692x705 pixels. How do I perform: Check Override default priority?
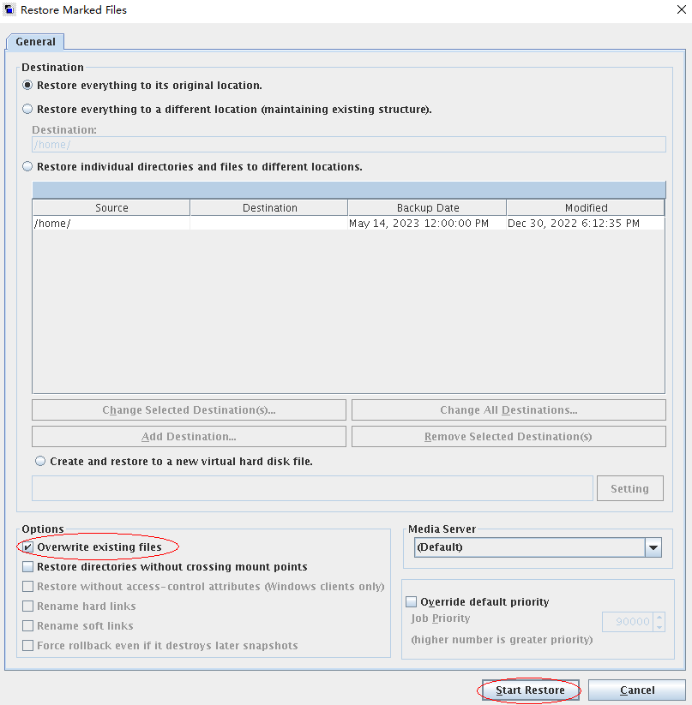(x=412, y=602)
